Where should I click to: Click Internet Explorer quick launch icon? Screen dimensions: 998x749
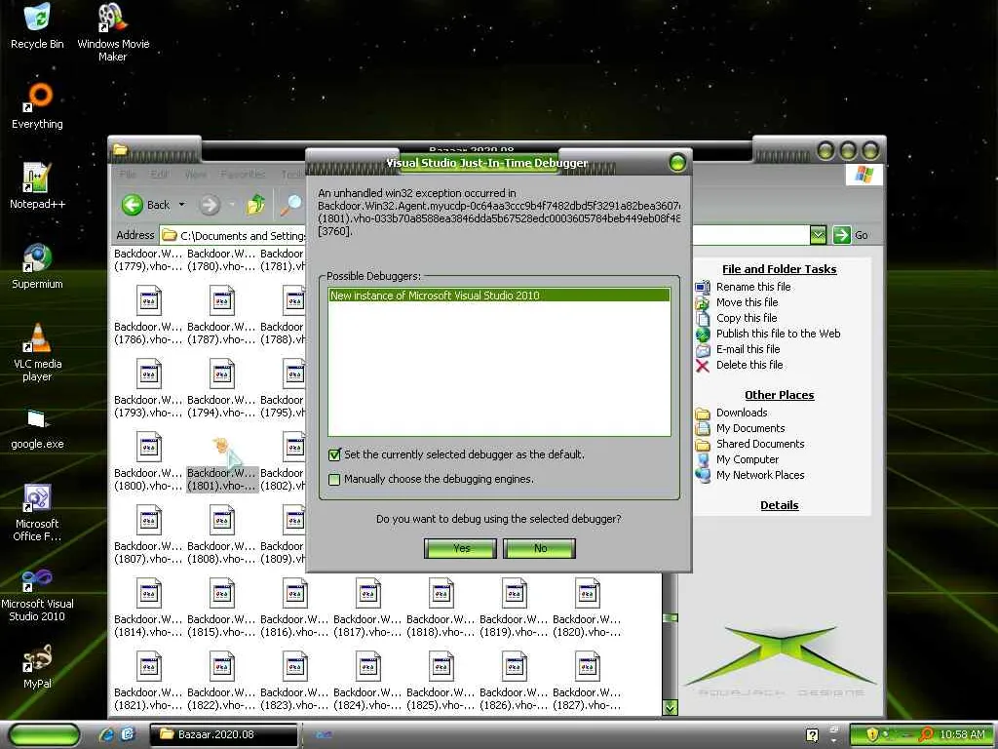coord(106,734)
